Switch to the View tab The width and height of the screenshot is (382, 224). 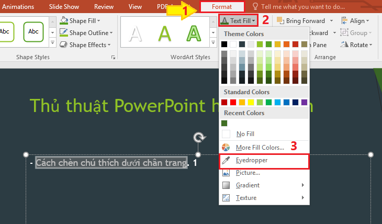[135, 7]
